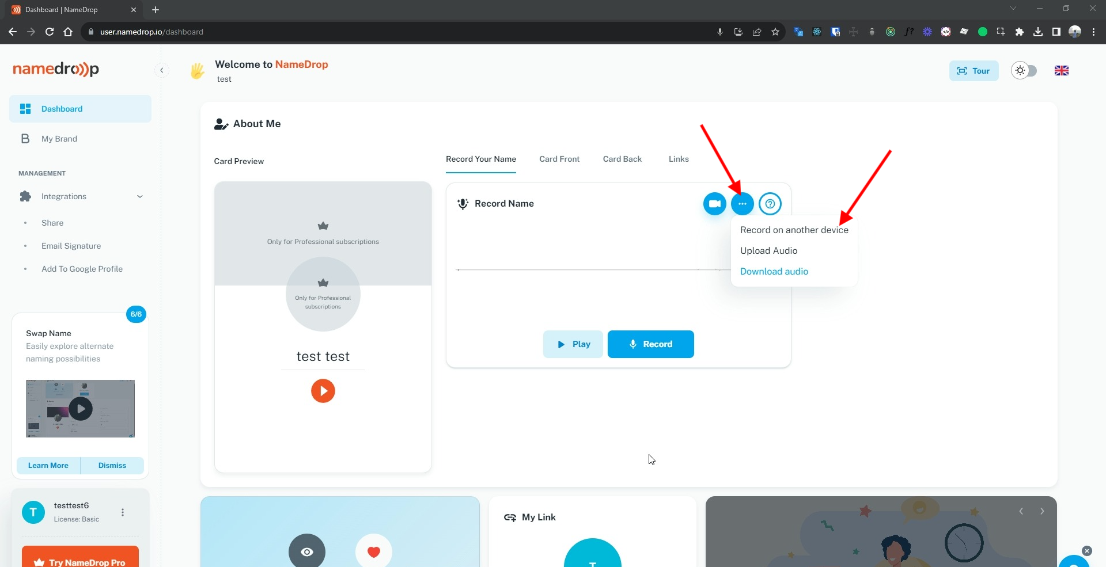Screen dimensions: 1106x567
Task: Open the three-dots more options button
Action: 742,204
